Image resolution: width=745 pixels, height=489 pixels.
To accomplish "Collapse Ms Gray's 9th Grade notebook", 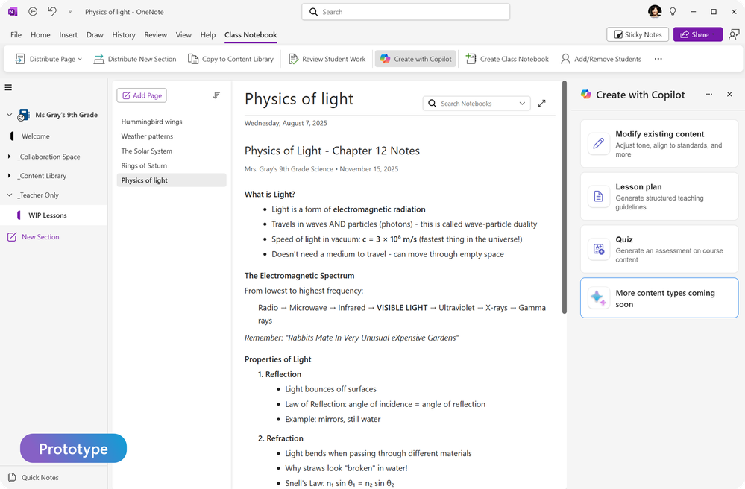I will 10,115.
